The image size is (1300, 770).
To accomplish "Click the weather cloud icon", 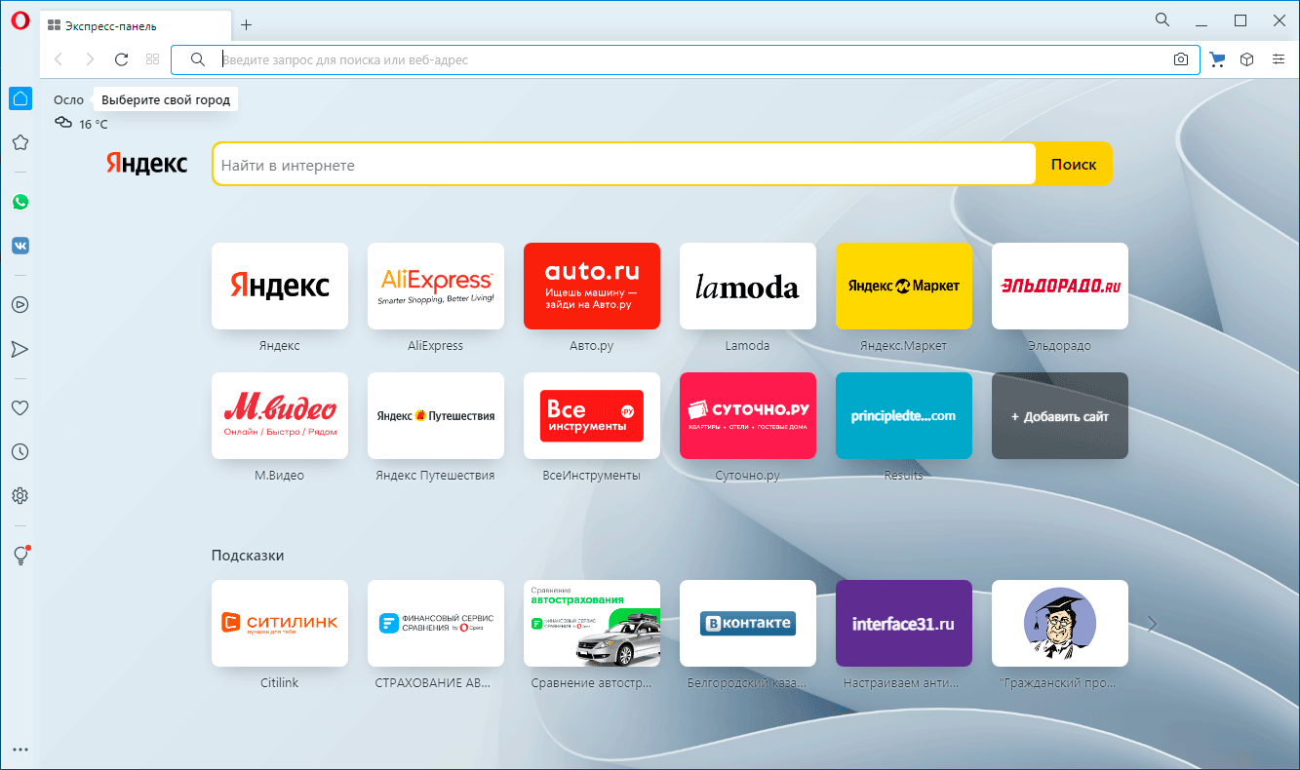I will (x=63, y=123).
